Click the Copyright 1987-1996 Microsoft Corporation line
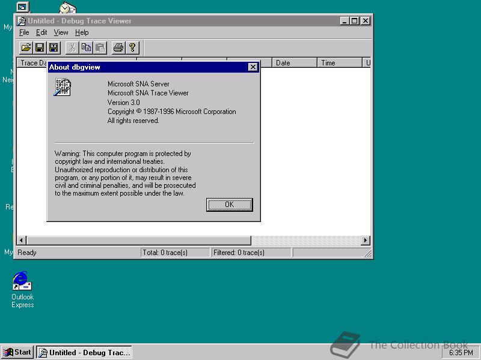Image resolution: width=481 pixels, height=360 pixels. 172,112
